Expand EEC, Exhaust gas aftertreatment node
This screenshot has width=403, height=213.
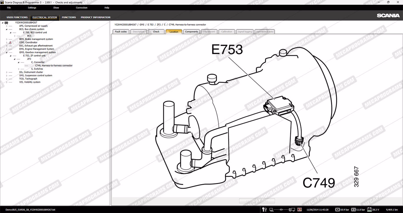point(6,46)
